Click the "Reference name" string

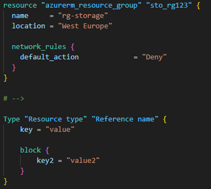tap(125, 119)
